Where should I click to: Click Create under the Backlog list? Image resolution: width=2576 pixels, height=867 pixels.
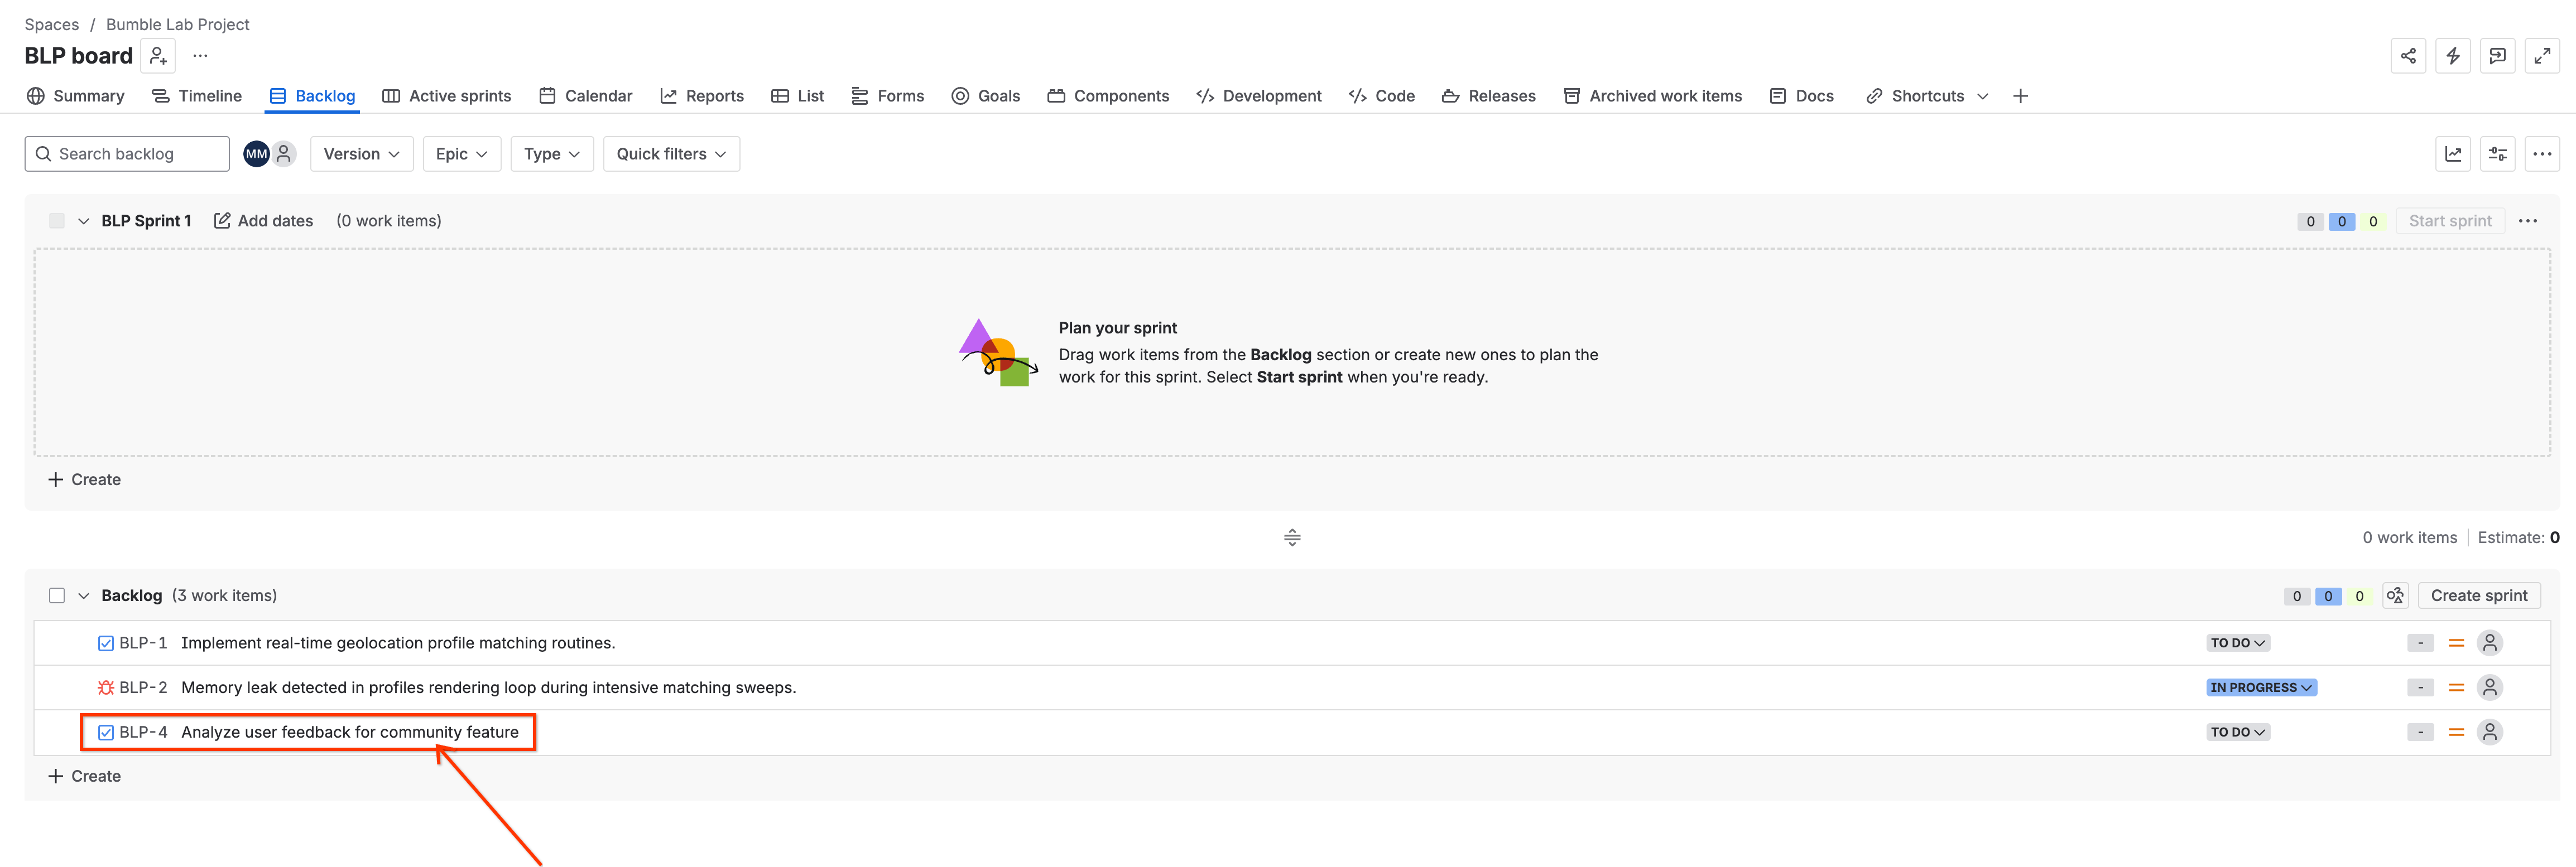(x=85, y=776)
